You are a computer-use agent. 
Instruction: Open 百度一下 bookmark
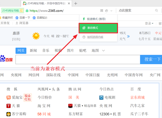(23, 18)
